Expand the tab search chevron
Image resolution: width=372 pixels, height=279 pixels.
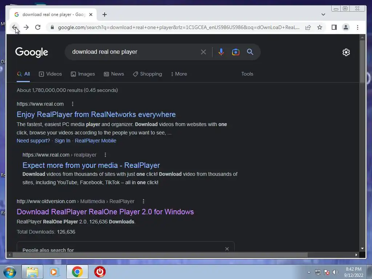[x=323, y=15]
